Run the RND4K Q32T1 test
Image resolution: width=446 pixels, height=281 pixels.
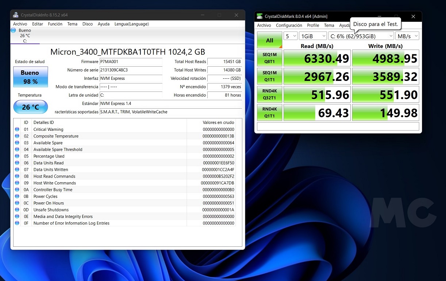pos(269,94)
